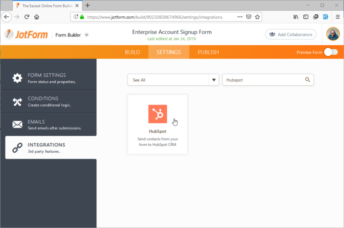Open Conditions in sidebar

coord(49,101)
